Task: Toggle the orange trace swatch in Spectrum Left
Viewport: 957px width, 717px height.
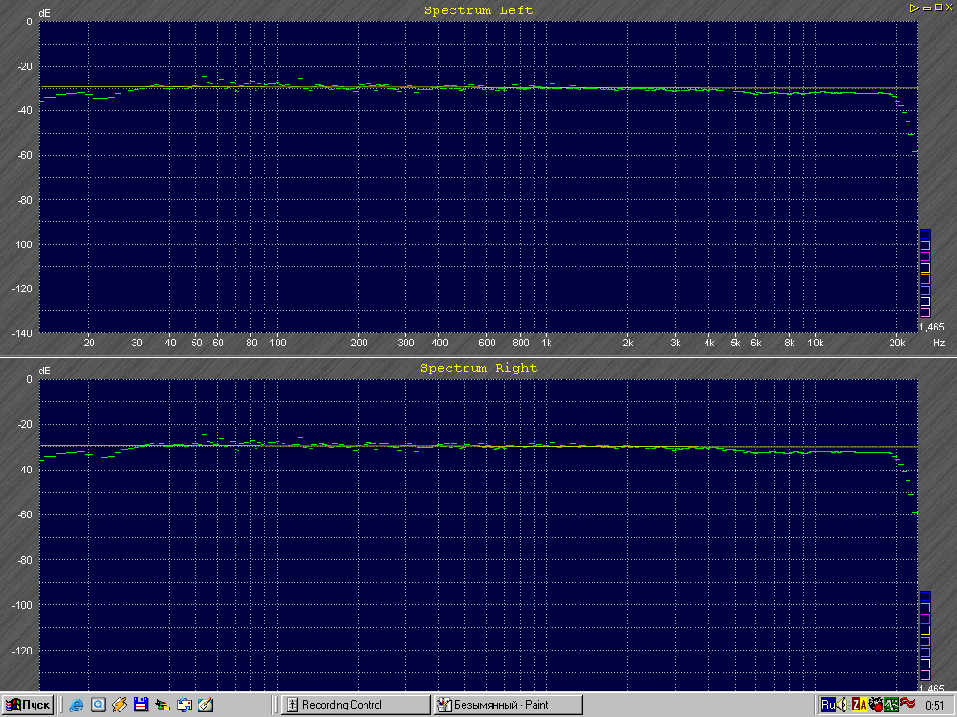Action: (925, 279)
